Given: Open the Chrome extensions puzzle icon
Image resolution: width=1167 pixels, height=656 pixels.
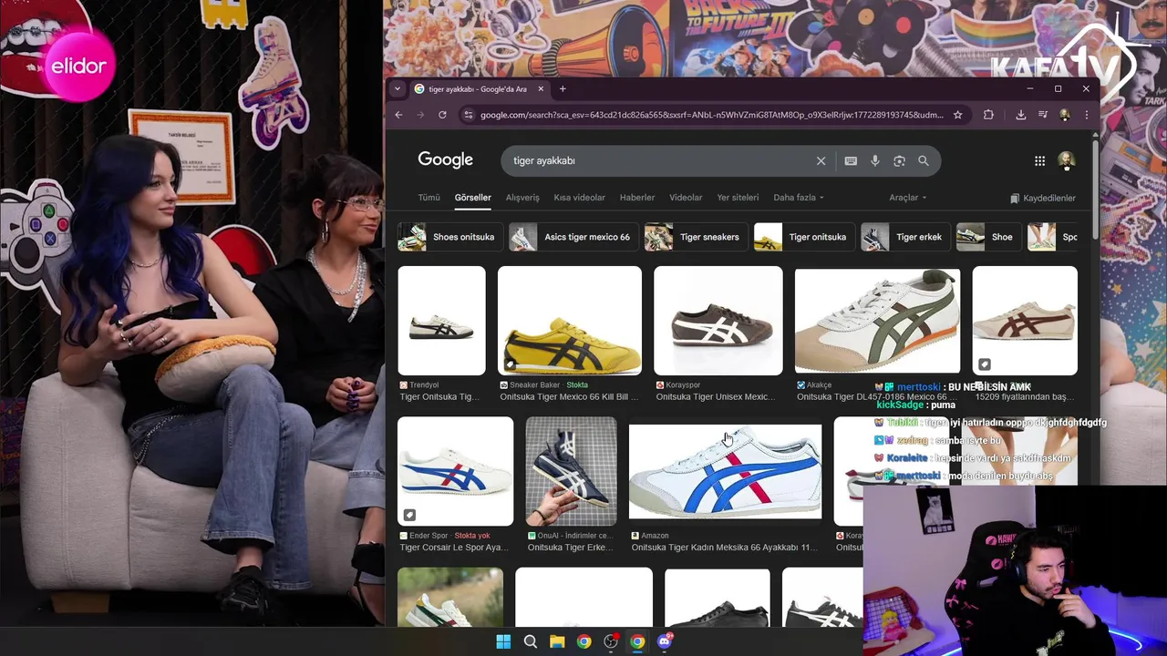Looking at the screenshot, I should tap(988, 115).
